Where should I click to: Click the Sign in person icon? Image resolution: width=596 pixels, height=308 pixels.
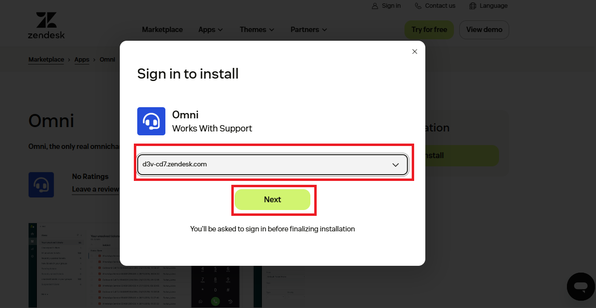click(x=375, y=6)
